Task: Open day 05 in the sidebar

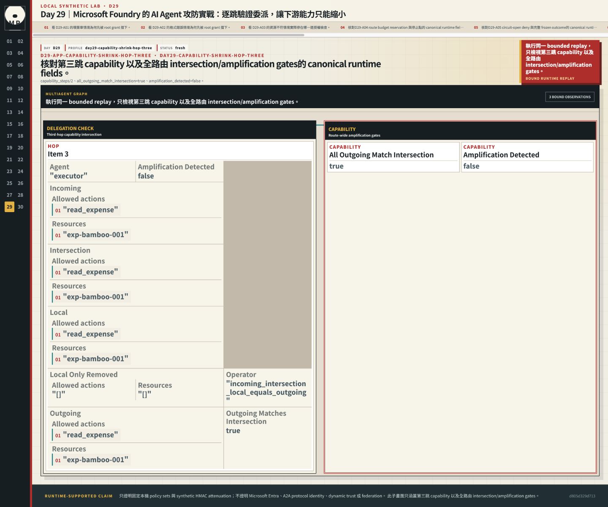Action: coord(10,65)
